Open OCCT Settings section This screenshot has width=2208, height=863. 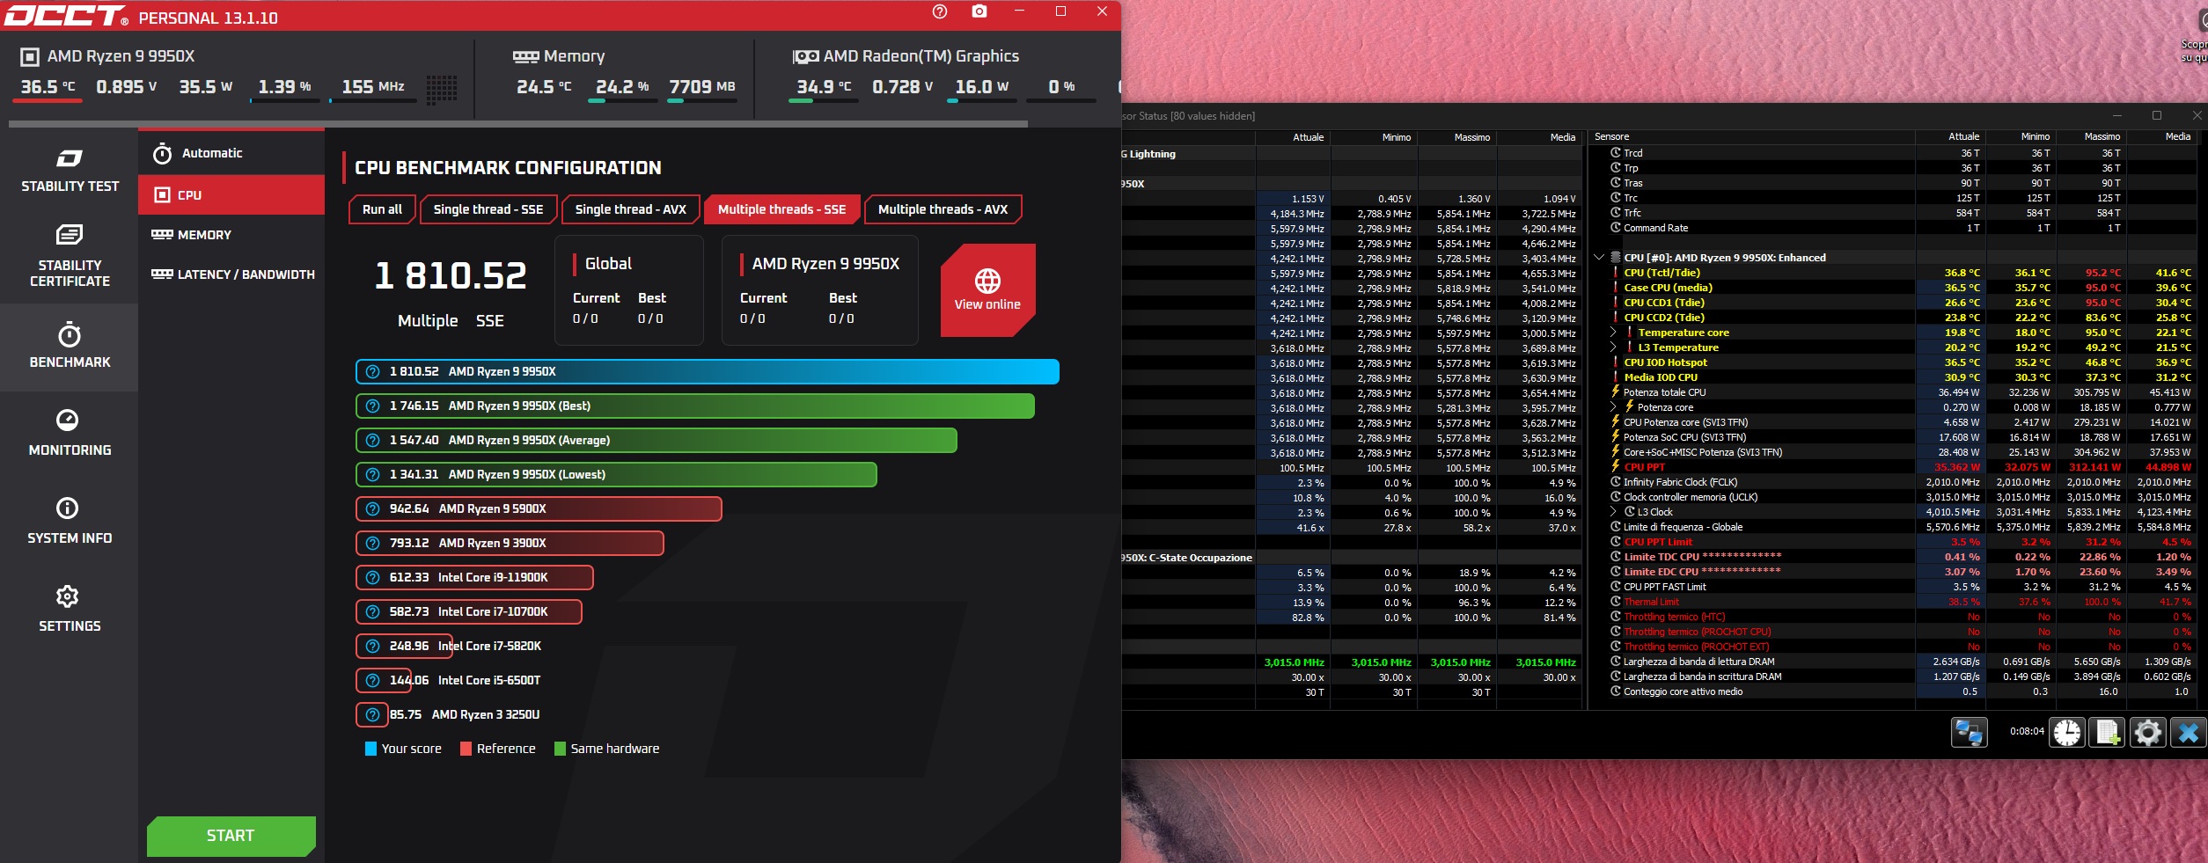click(x=70, y=609)
